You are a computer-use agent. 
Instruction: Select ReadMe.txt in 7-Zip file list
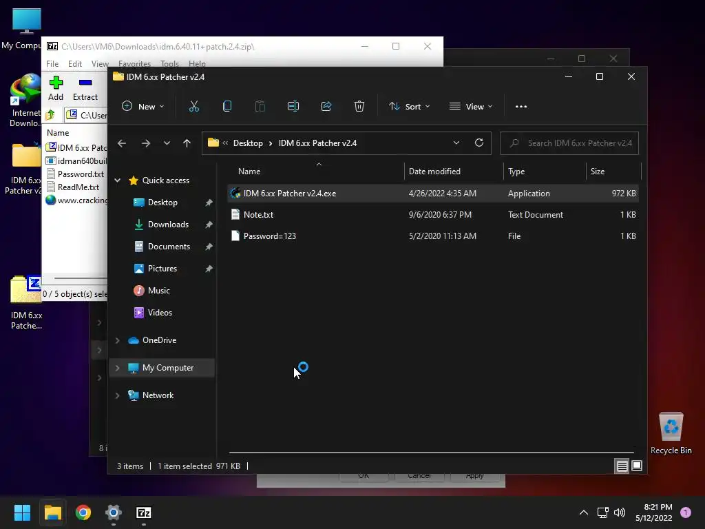pyautogui.click(x=78, y=187)
